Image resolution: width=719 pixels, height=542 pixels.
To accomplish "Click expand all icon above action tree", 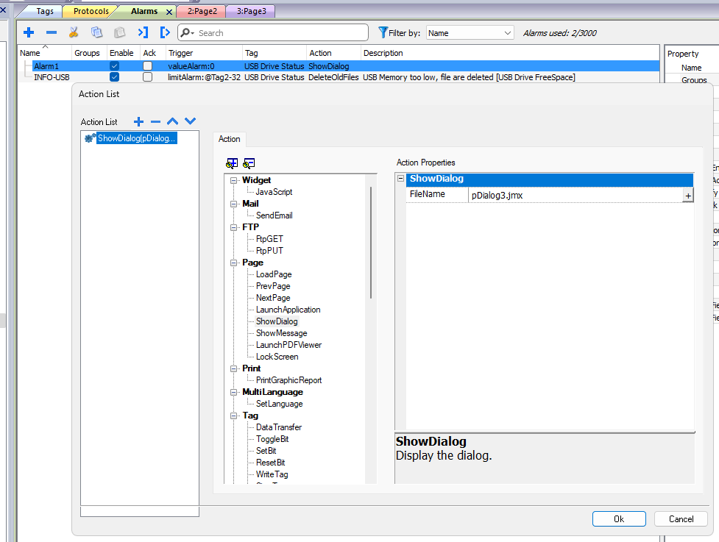I will (232, 163).
